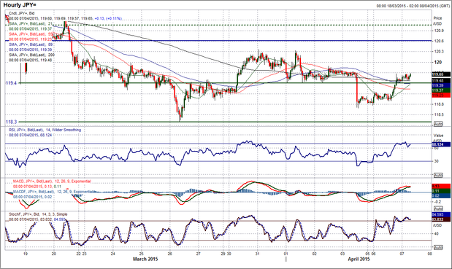
Task: Select the April 2015 label on time axis
Action: coord(359,260)
